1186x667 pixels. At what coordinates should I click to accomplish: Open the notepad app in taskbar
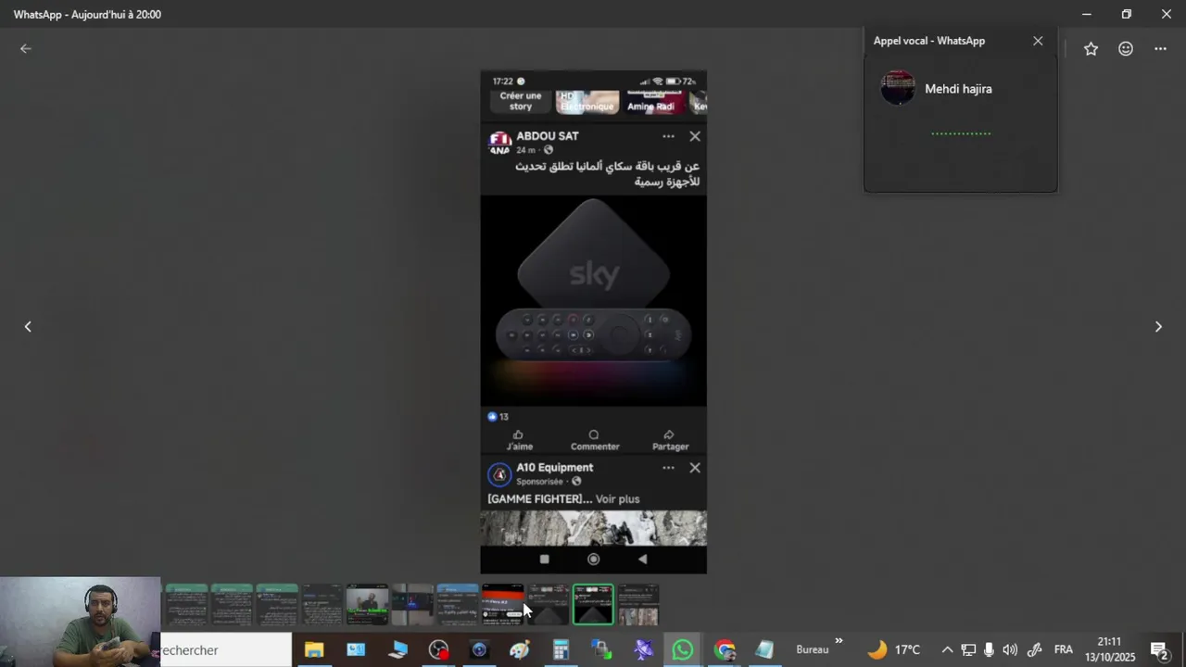[x=764, y=650]
